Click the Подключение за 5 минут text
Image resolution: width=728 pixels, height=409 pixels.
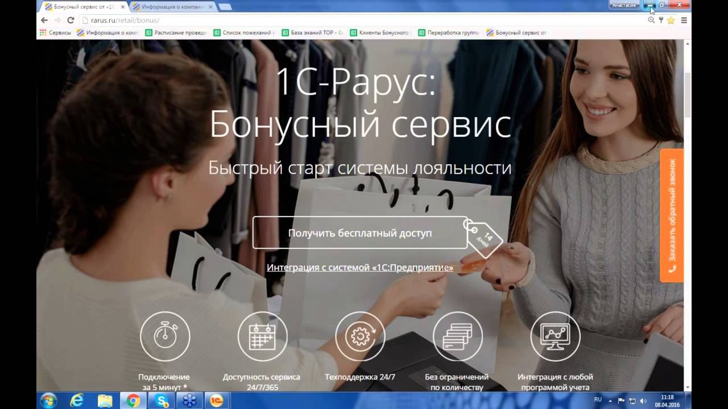click(x=164, y=382)
